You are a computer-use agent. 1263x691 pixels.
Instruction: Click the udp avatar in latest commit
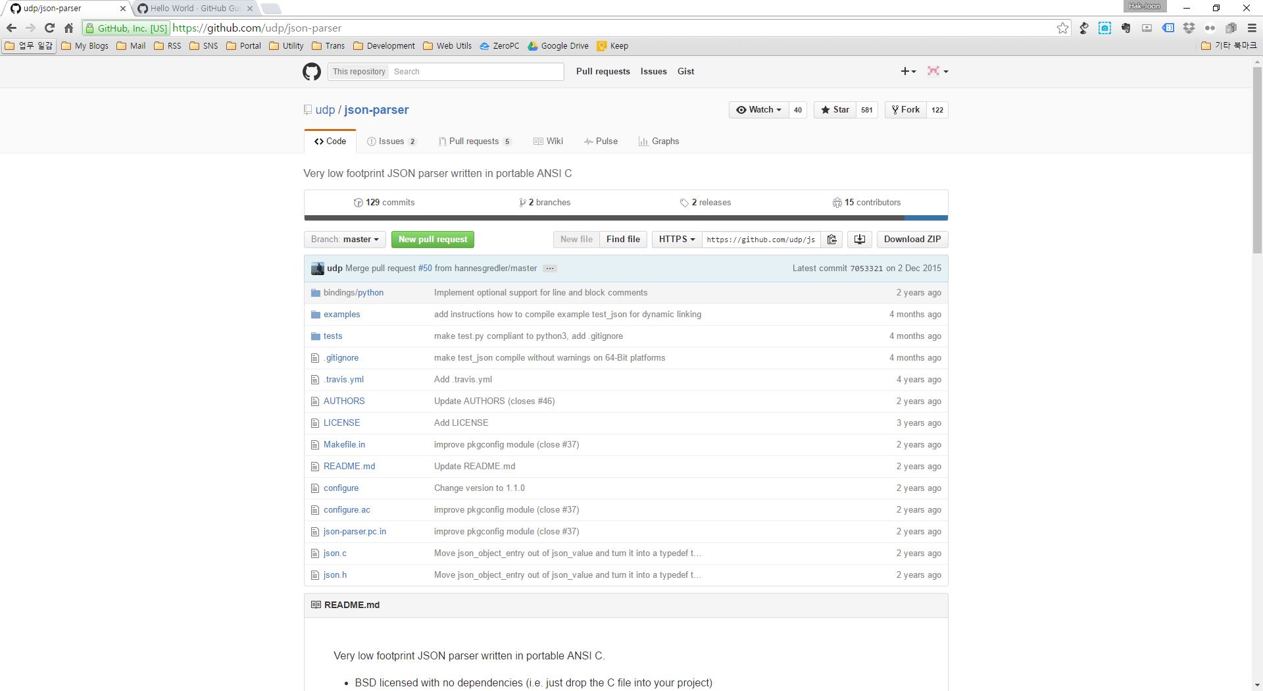pyautogui.click(x=318, y=269)
